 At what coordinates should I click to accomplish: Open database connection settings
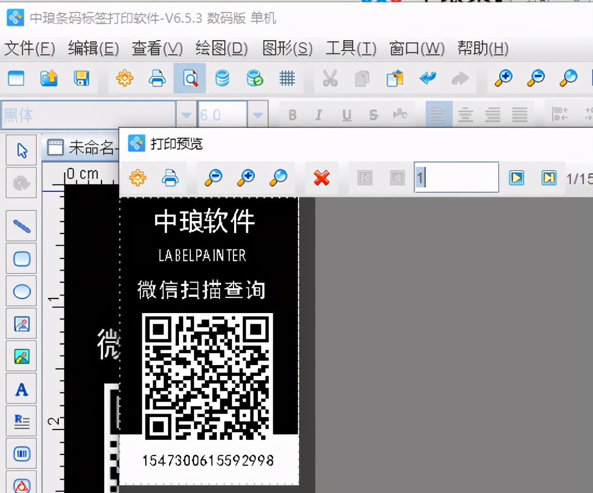pos(223,78)
